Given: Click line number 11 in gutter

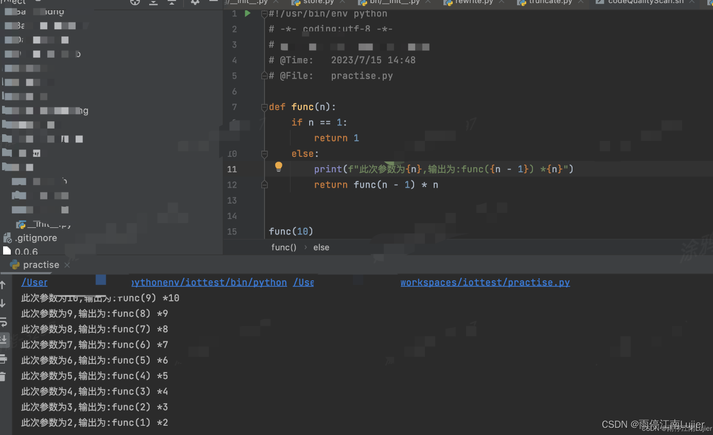Looking at the screenshot, I should 231,169.
